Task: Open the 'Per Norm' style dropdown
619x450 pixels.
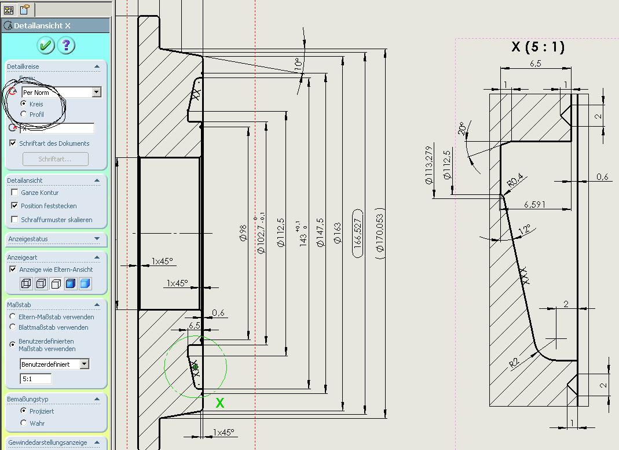Action: pos(96,93)
